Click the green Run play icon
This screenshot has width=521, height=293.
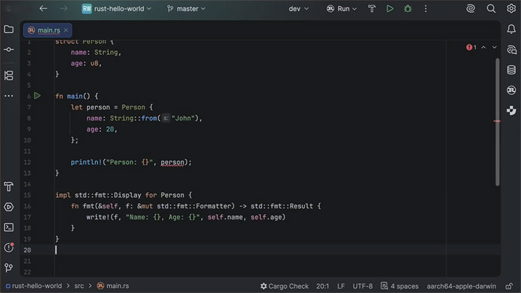click(389, 9)
